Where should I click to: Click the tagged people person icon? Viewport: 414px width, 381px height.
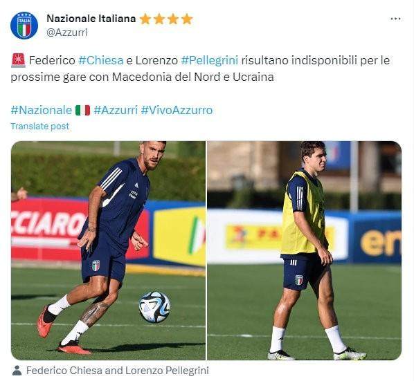[17, 371]
